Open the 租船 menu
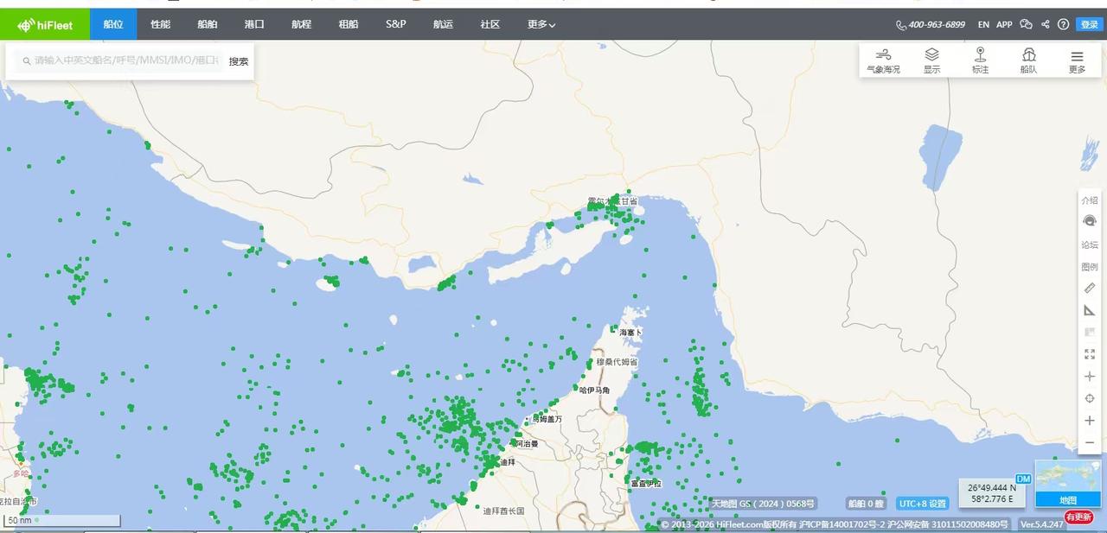Viewport: 1107px width, 533px height. pyautogui.click(x=349, y=24)
